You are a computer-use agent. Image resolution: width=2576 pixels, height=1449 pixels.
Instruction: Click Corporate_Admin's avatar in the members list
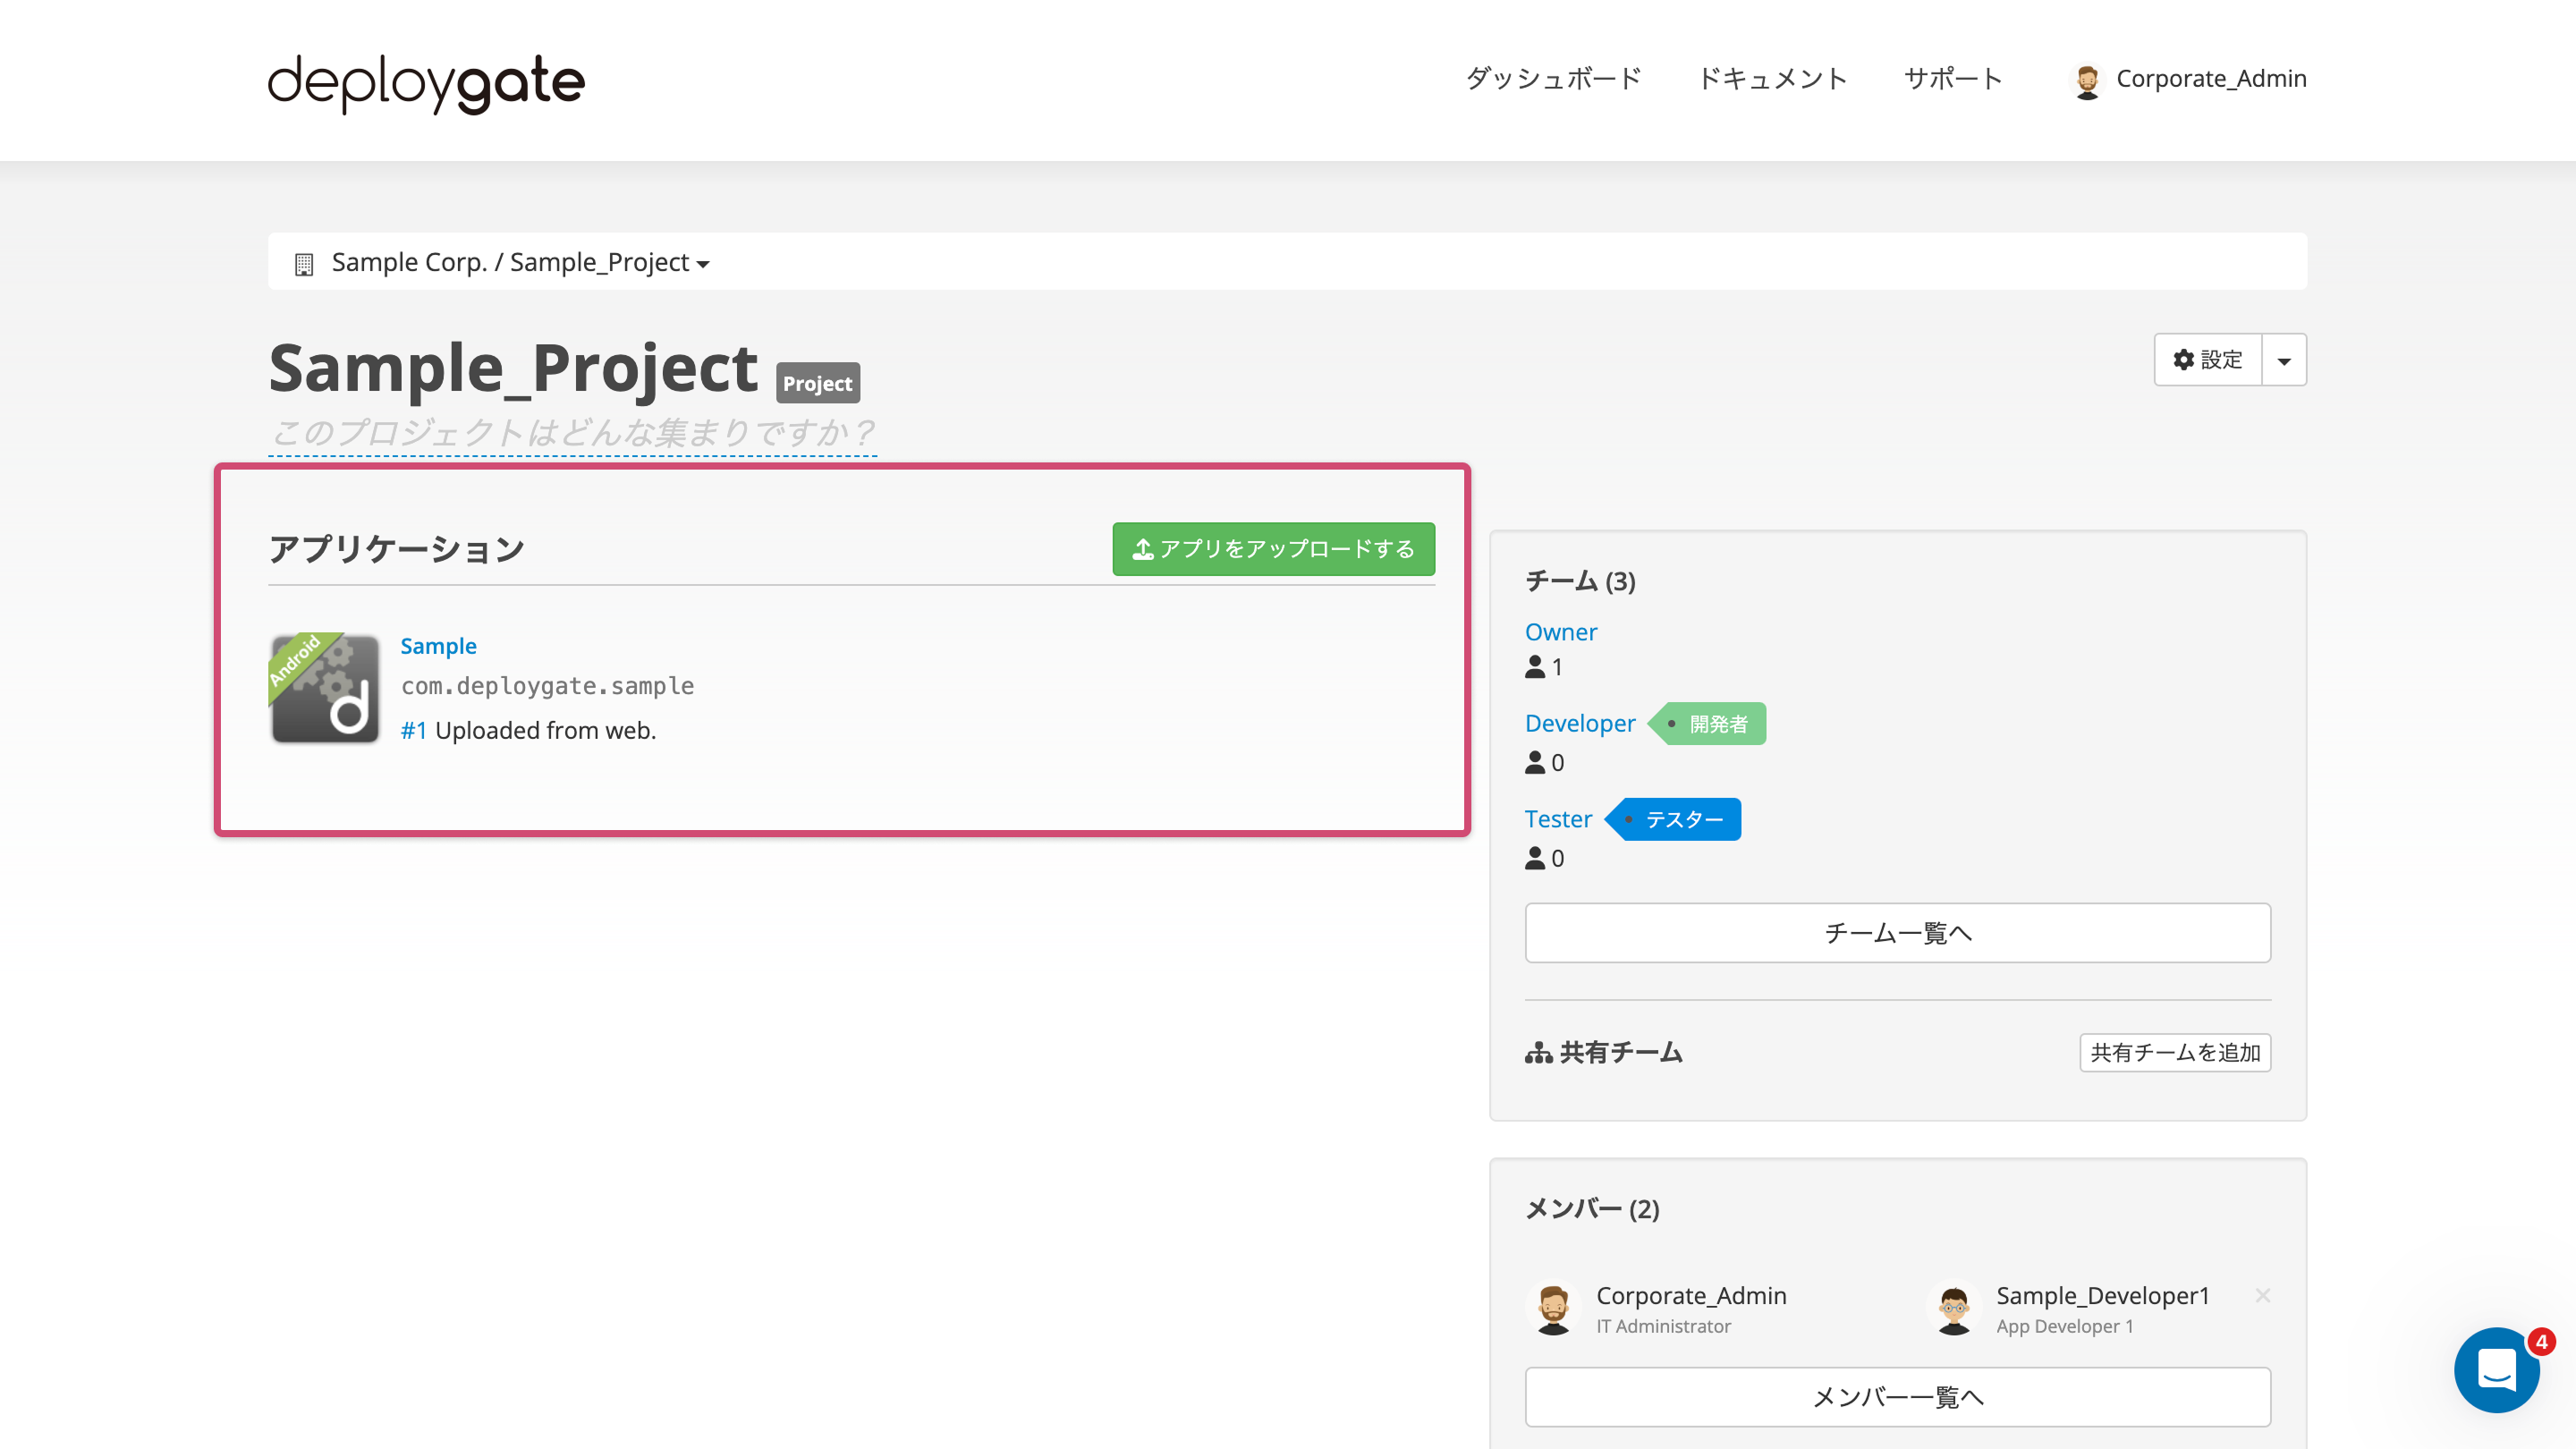[x=1554, y=1308]
